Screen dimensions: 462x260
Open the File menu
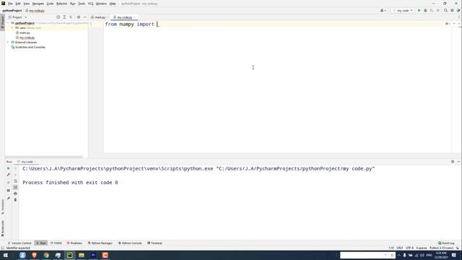(10, 4)
